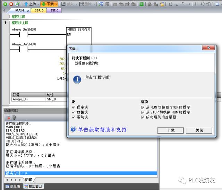Open the 下载 toolbar dropdown arrow
The height and width of the screenshot is (190, 222).
point(56,4)
